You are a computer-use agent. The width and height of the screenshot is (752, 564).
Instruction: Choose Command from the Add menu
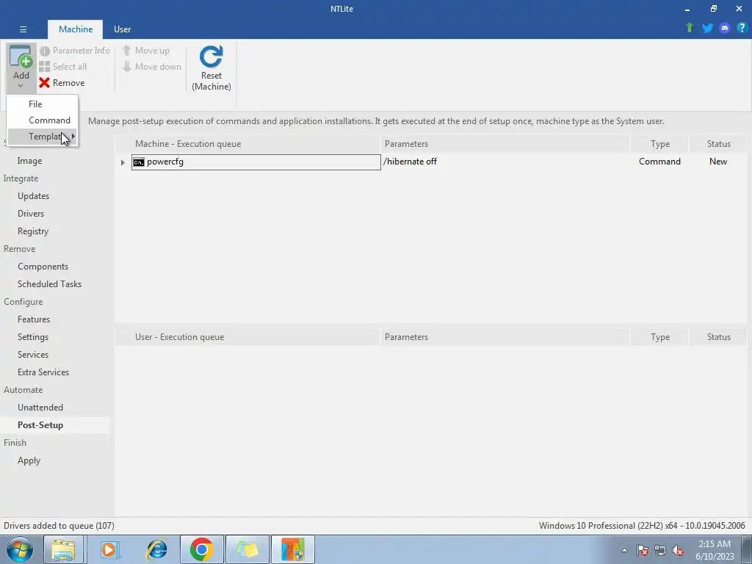point(49,120)
